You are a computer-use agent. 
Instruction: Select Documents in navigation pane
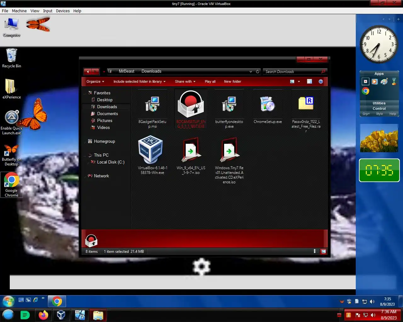click(x=108, y=114)
